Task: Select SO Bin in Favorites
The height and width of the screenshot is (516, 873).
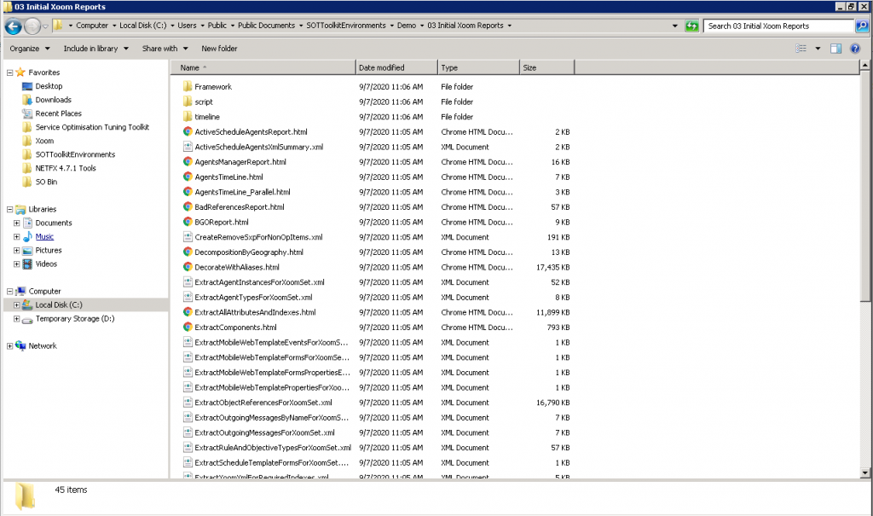Action: click(x=46, y=183)
